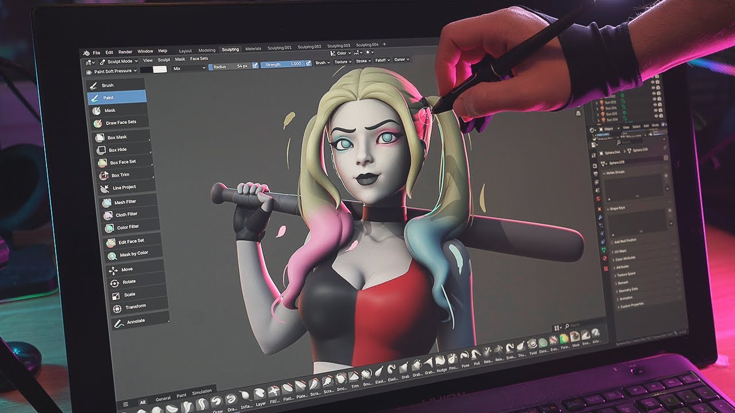
Task: Select the Box Mask tool
Action: coord(121,138)
